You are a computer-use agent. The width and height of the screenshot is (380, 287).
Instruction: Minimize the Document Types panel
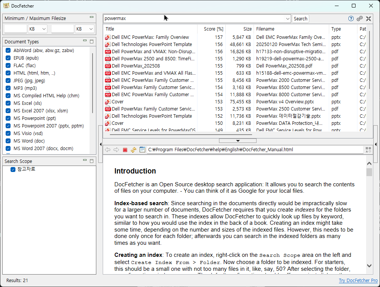click(85, 41)
